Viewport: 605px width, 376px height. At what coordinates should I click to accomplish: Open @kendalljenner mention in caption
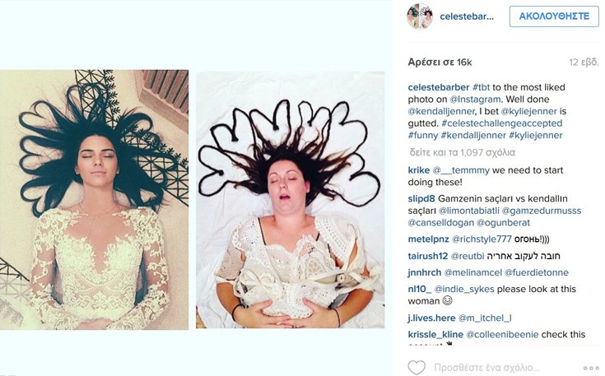click(x=440, y=111)
